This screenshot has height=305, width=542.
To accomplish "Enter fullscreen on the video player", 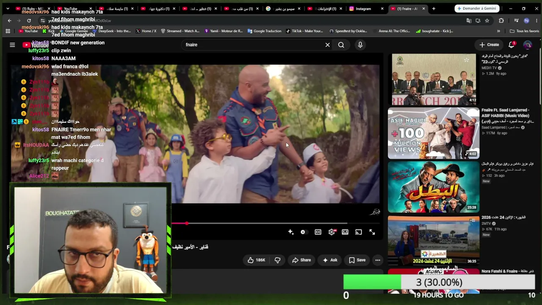I will point(372,232).
